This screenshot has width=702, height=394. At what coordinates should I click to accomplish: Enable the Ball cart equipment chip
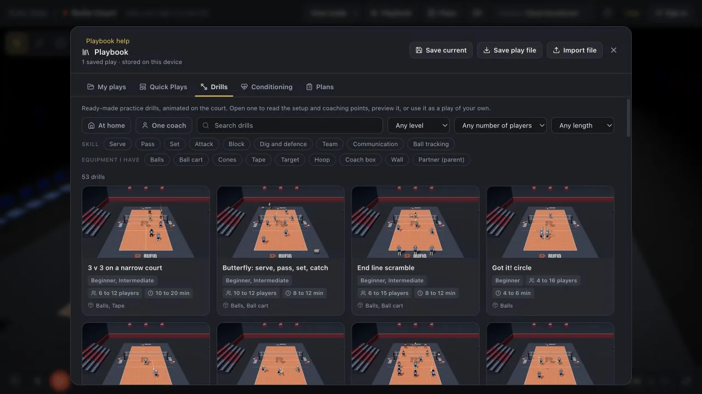click(191, 160)
